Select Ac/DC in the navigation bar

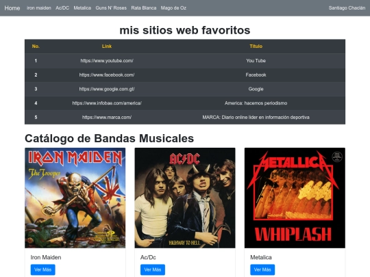(62, 8)
